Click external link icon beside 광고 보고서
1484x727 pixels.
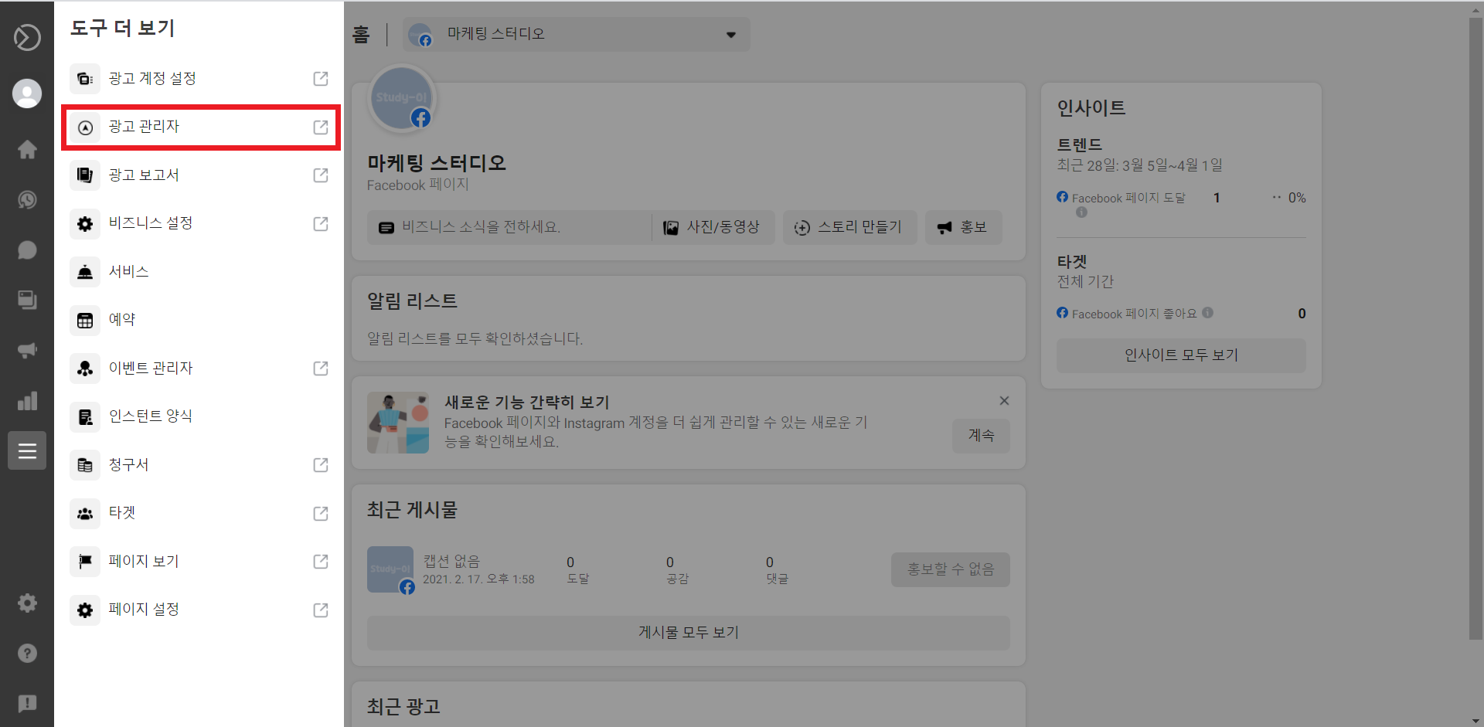coord(321,175)
